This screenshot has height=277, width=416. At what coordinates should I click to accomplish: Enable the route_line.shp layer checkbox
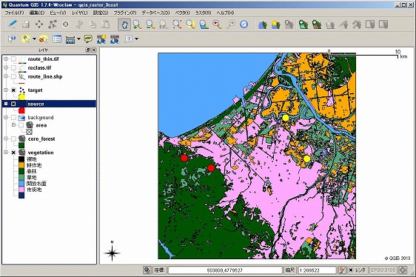(13, 77)
